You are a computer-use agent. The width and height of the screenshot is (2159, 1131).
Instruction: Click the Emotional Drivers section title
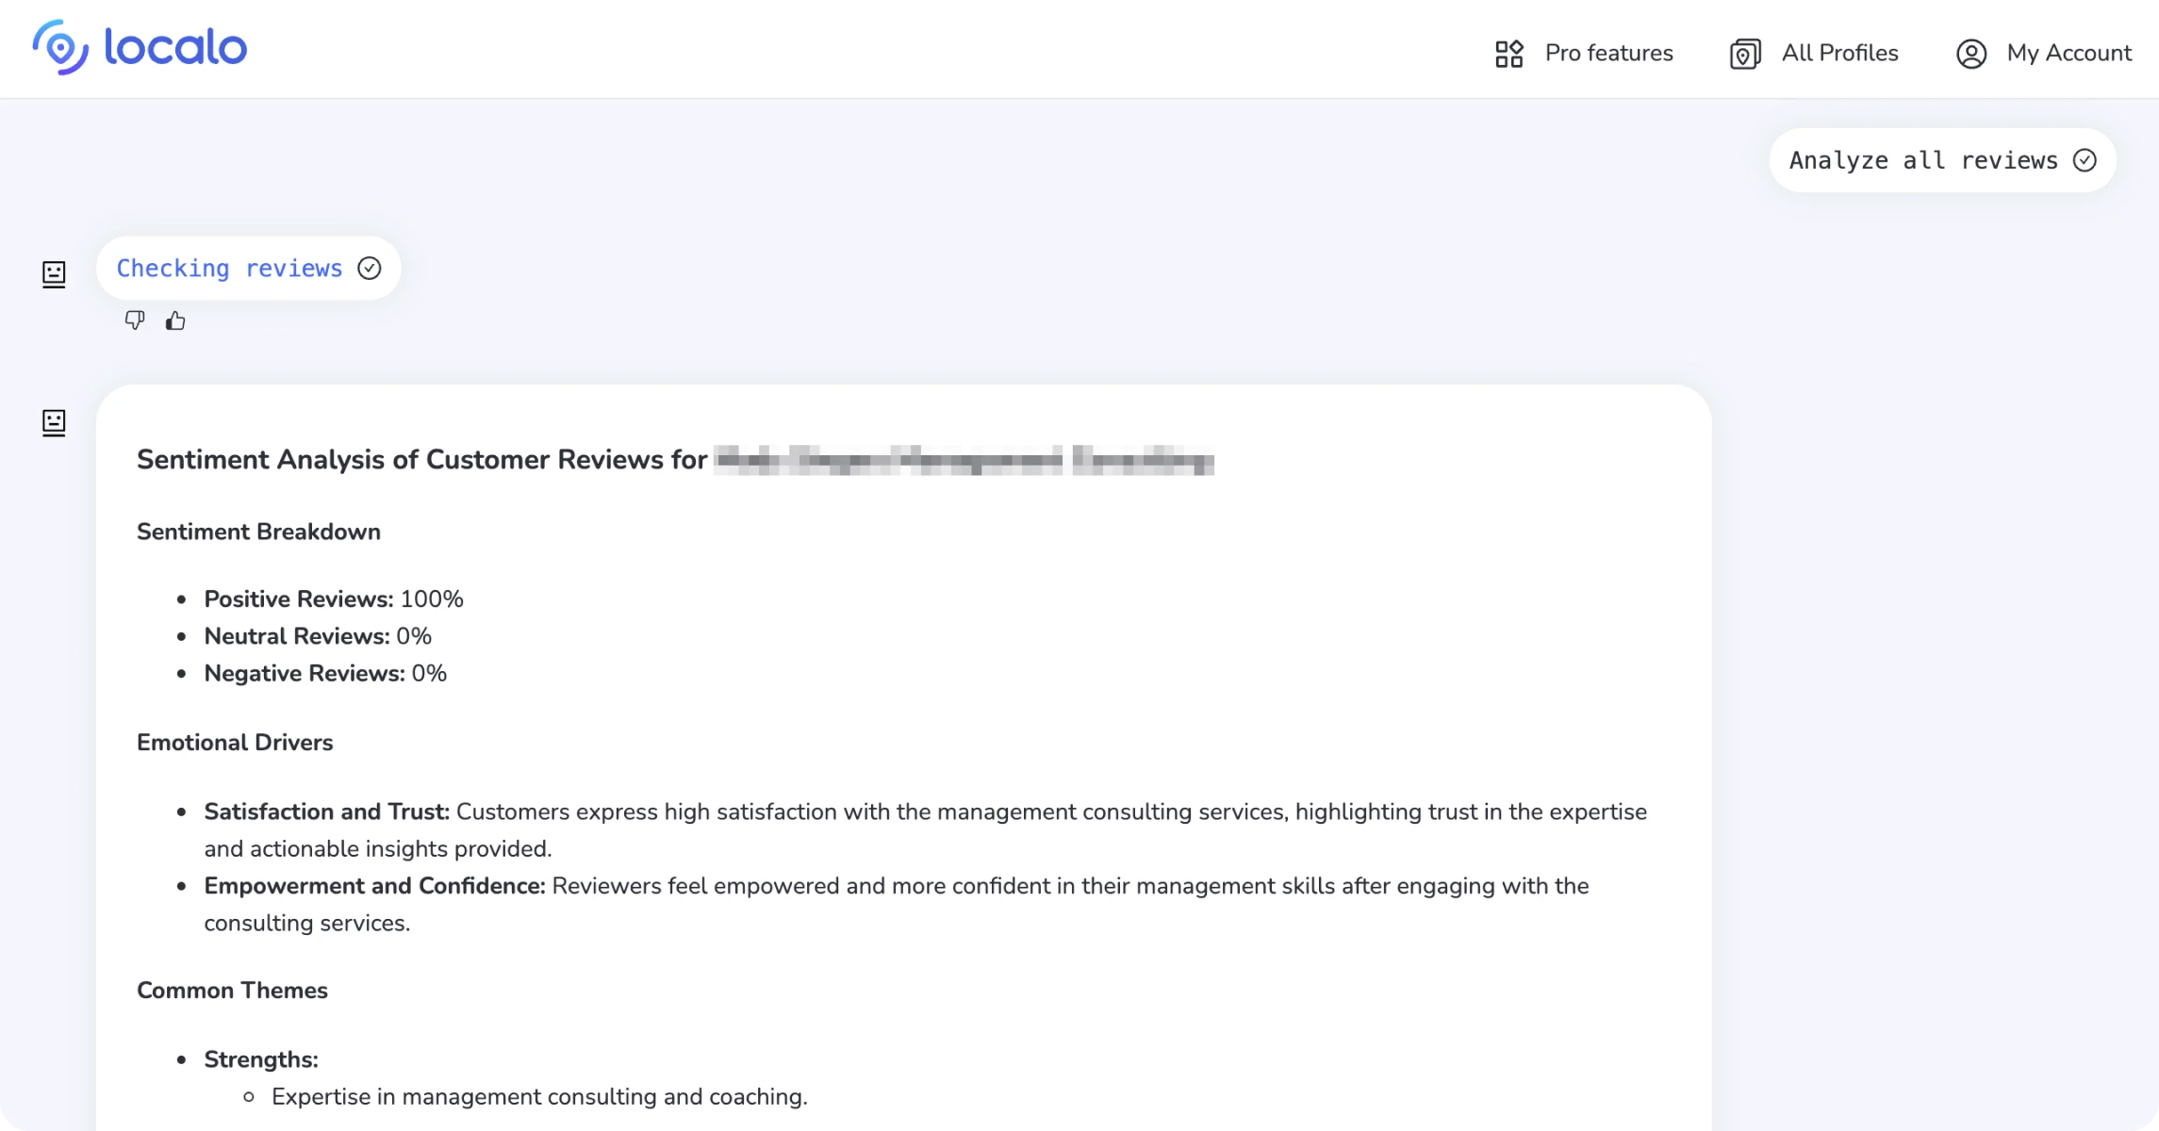[x=235, y=742]
